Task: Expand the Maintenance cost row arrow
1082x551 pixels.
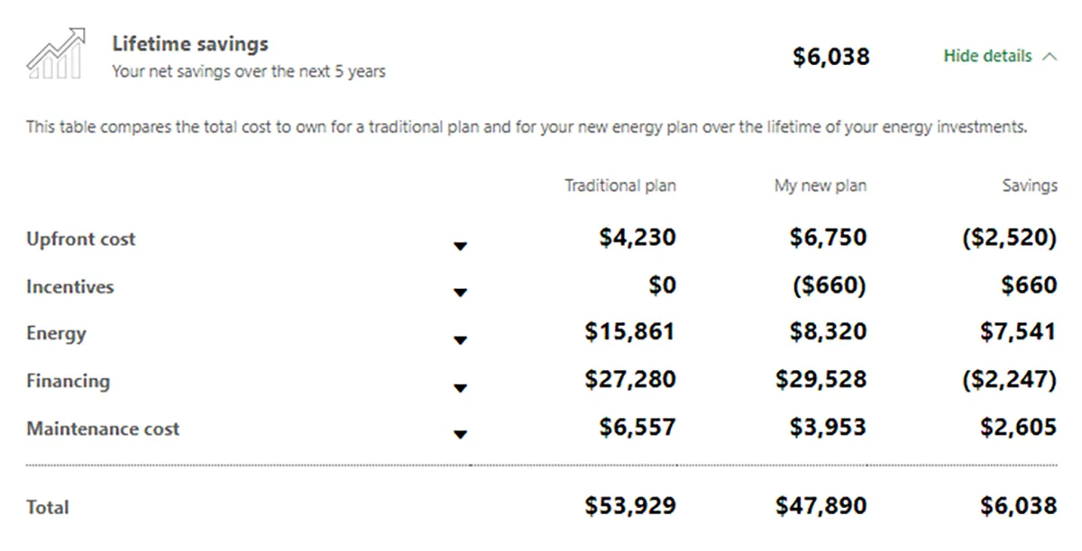Action: (x=461, y=434)
